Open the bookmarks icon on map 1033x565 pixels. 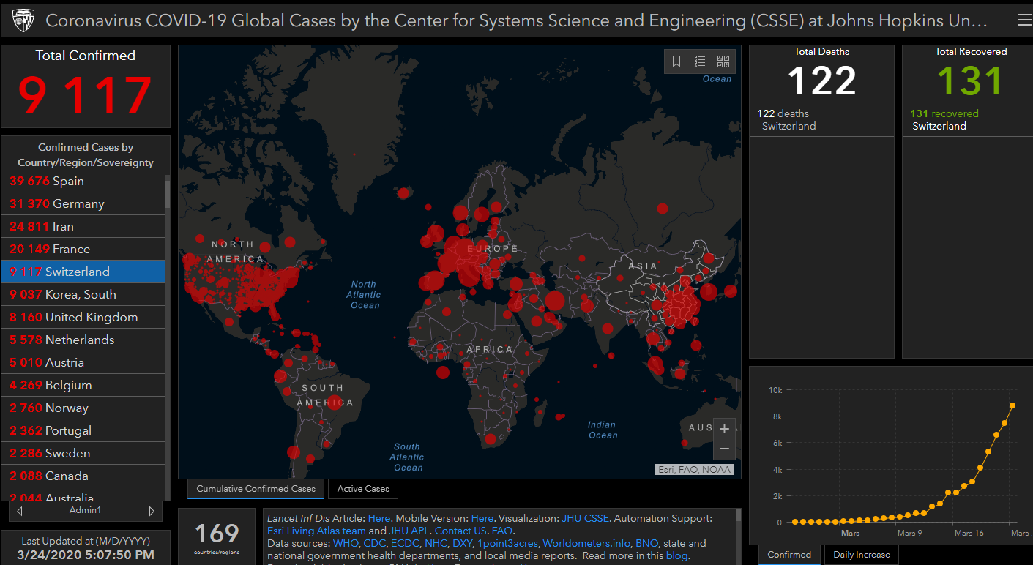point(676,61)
